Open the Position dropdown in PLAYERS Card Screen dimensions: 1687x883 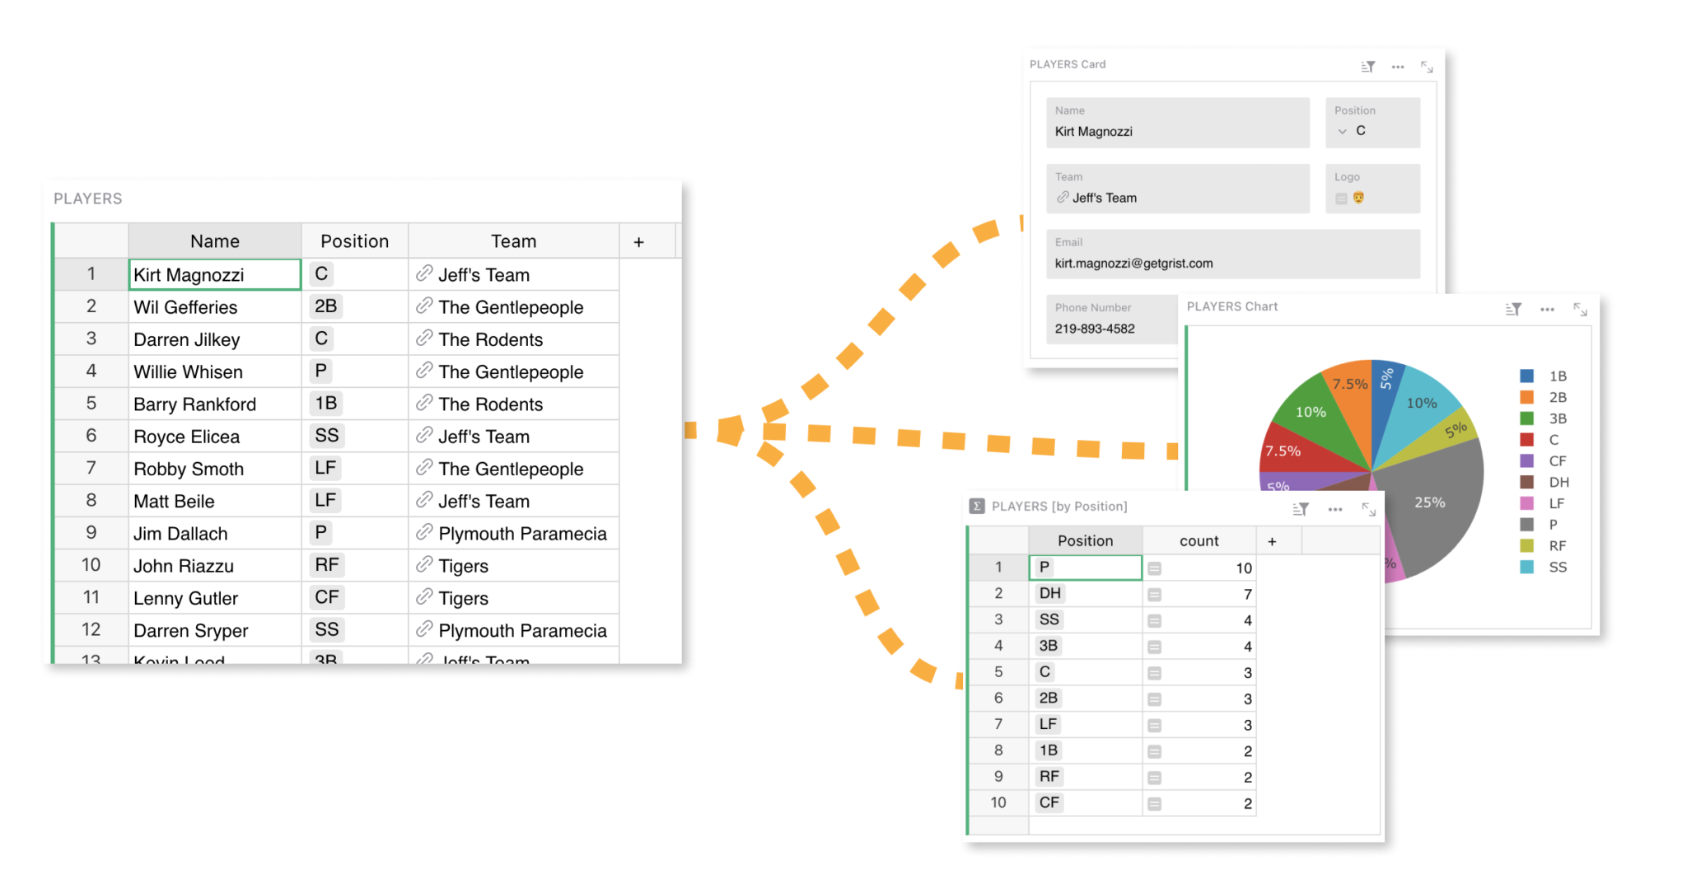point(1343,131)
